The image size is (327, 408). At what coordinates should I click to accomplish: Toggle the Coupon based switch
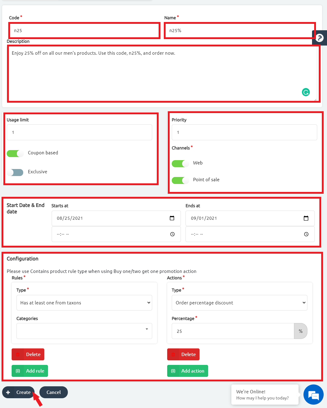15,153
